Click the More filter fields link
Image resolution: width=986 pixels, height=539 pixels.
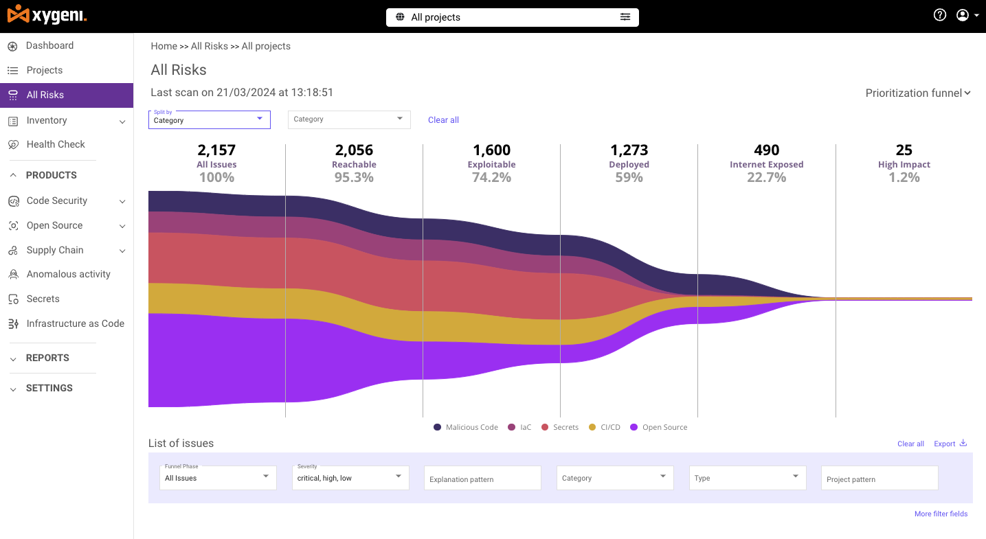941,514
